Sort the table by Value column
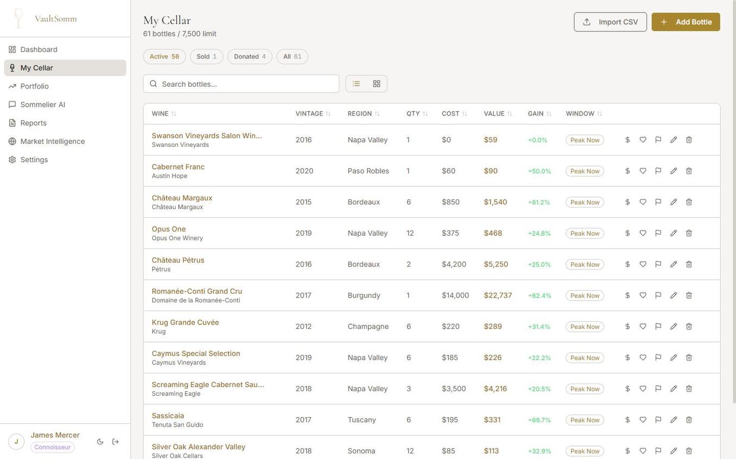 [x=498, y=114]
